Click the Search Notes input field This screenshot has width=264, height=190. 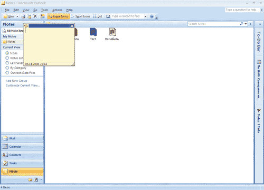coord(213,24)
